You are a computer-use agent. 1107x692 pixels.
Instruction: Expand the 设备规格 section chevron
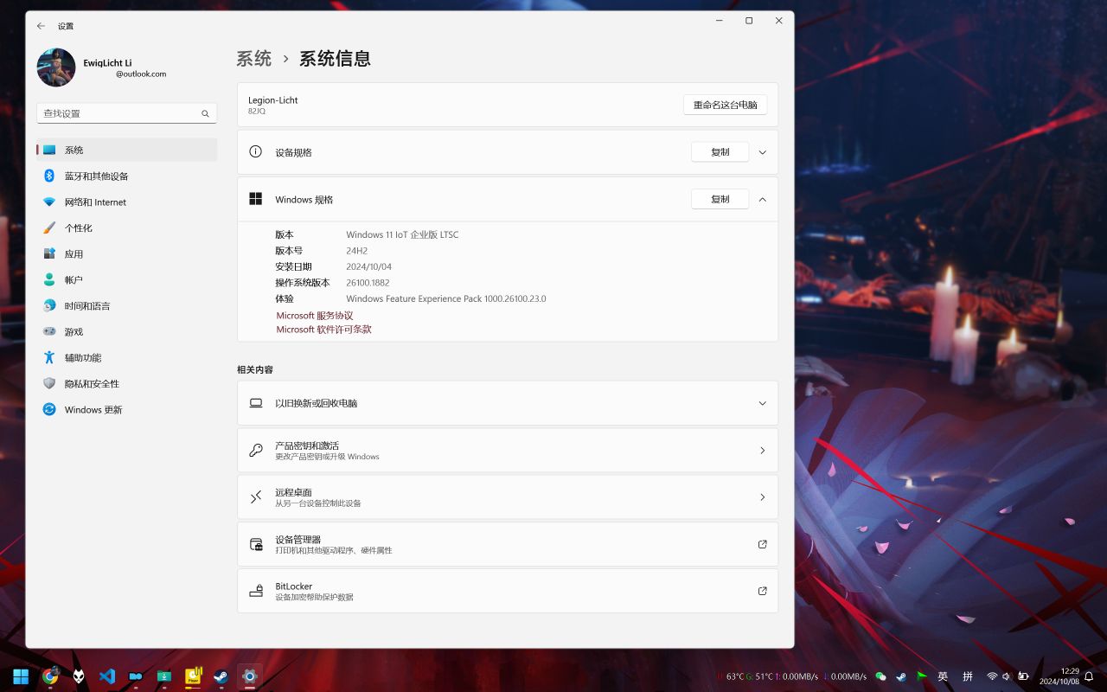pos(762,152)
